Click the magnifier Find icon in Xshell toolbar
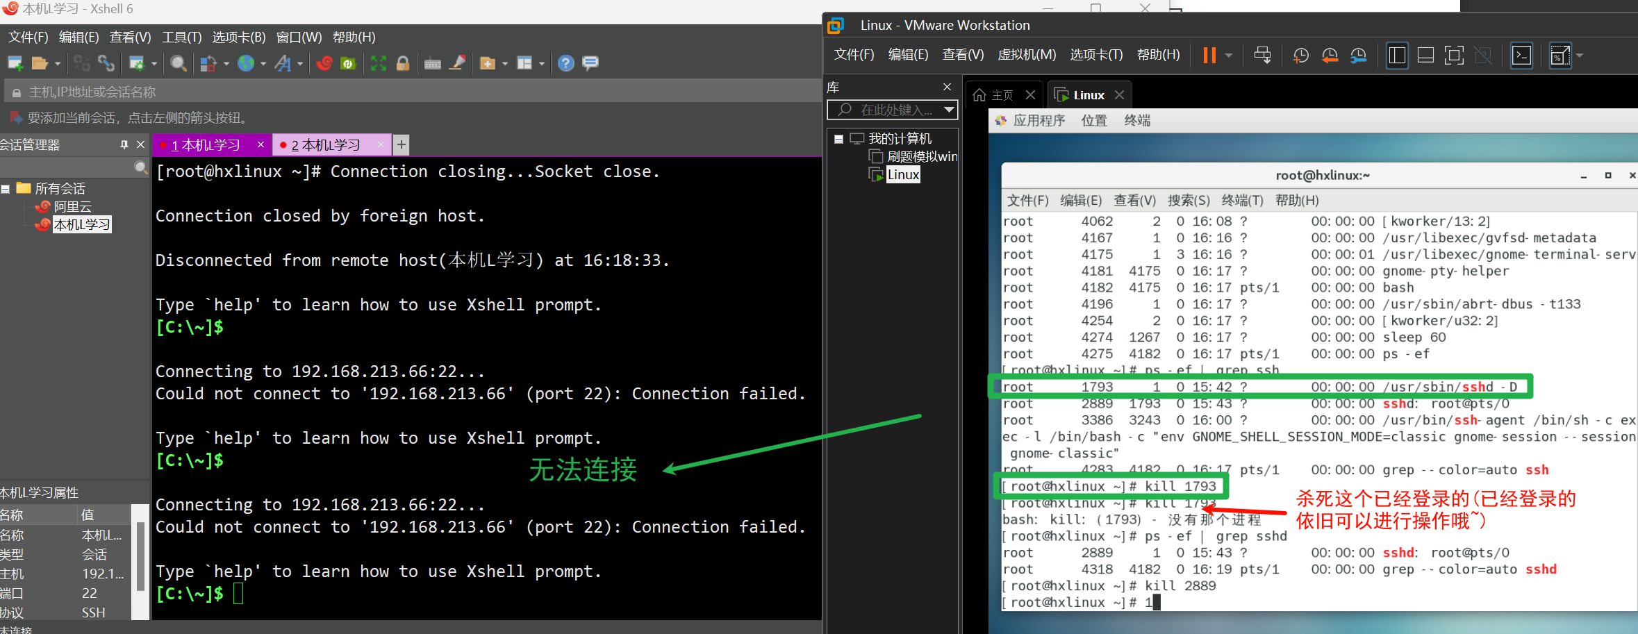This screenshot has width=1638, height=634. click(178, 63)
